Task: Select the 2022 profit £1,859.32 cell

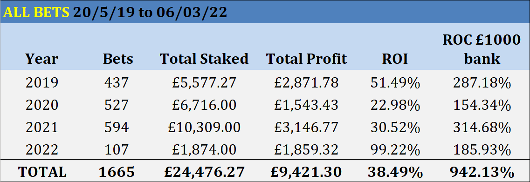Action: pyautogui.click(x=307, y=149)
